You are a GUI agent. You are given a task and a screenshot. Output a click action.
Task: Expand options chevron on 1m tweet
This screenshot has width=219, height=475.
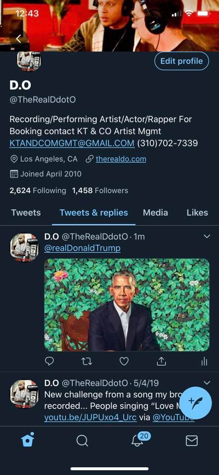(207, 237)
